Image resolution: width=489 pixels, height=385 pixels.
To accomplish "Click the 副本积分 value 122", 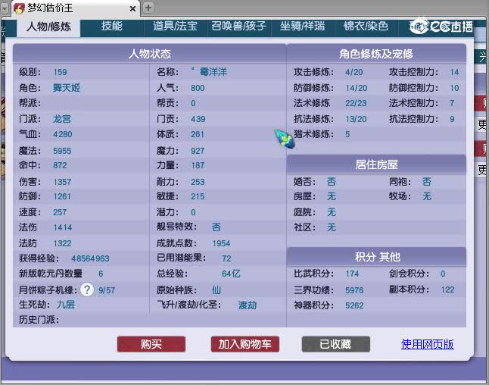I will tap(447, 290).
